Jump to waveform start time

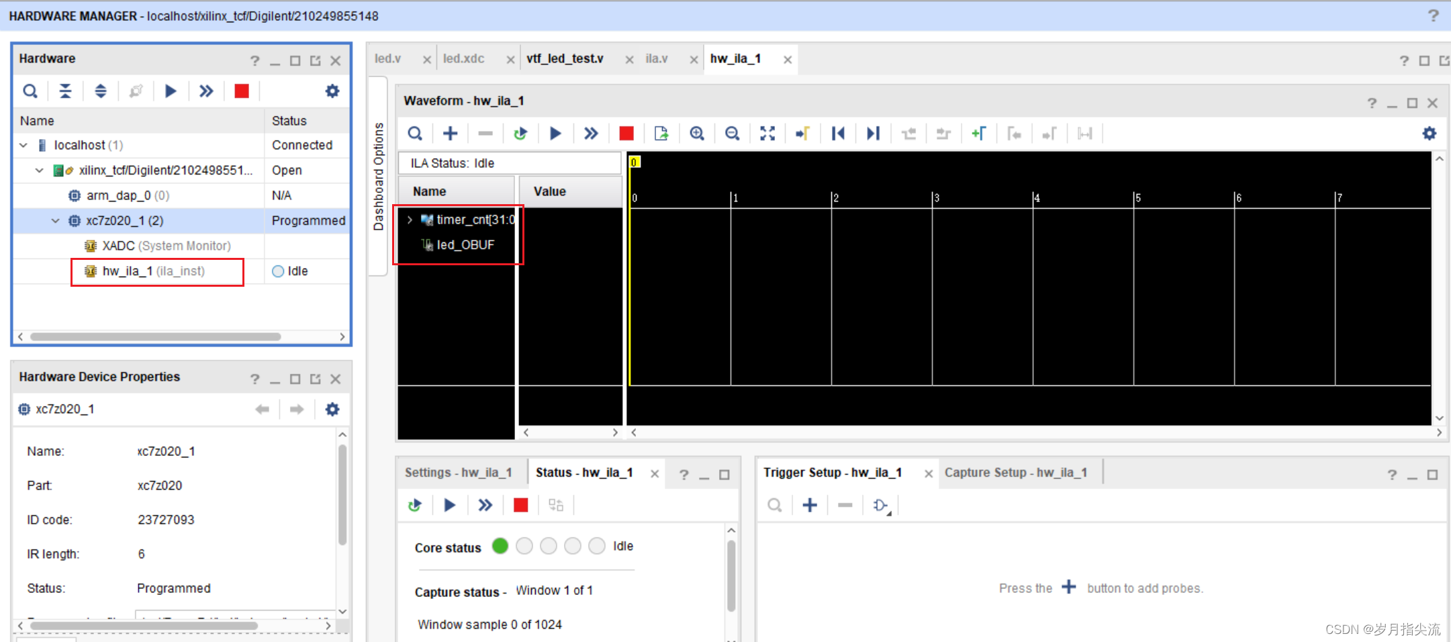point(838,134)
